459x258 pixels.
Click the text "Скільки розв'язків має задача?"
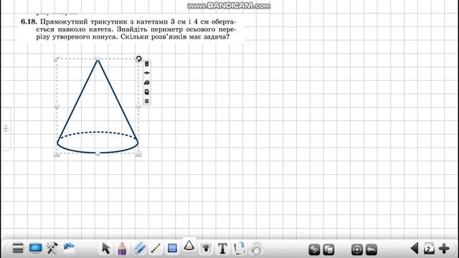click(175, 37)
